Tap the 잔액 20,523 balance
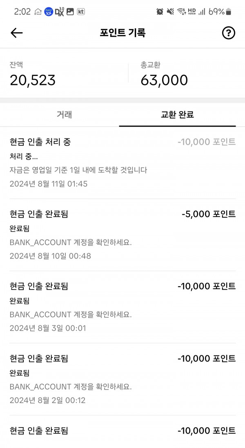The image size is (245, 448). 33,80
